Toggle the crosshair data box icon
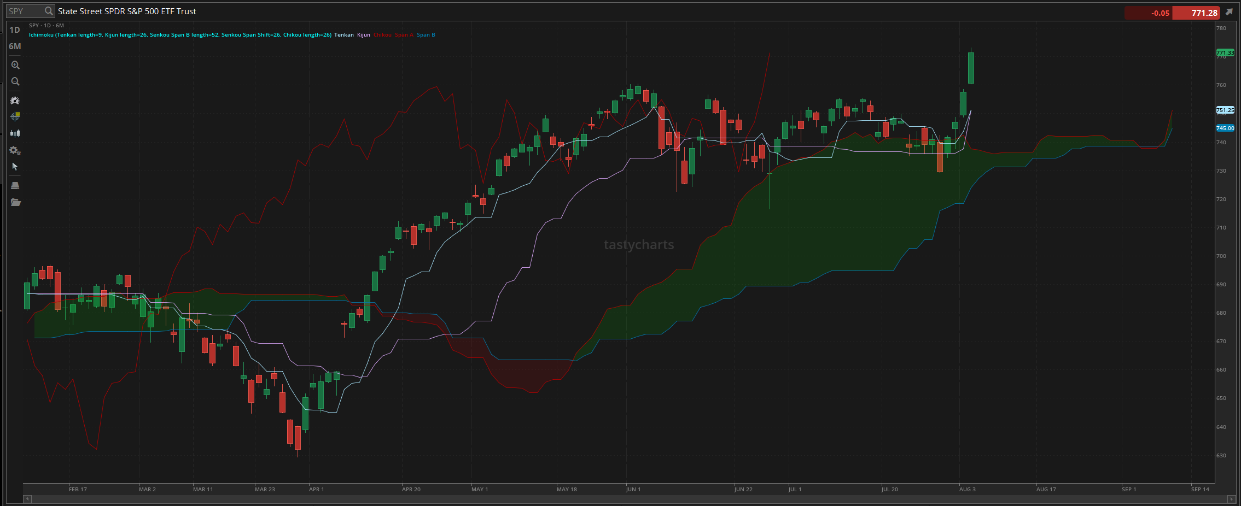This screenshot has width=1241, height=506. (15, 116)
